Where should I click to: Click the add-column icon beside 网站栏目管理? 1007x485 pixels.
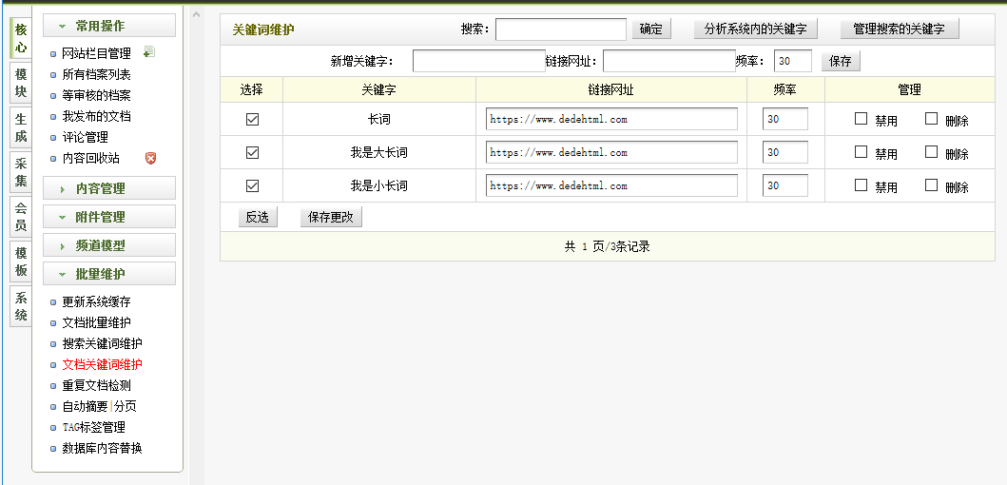click(x=148, y=53)
